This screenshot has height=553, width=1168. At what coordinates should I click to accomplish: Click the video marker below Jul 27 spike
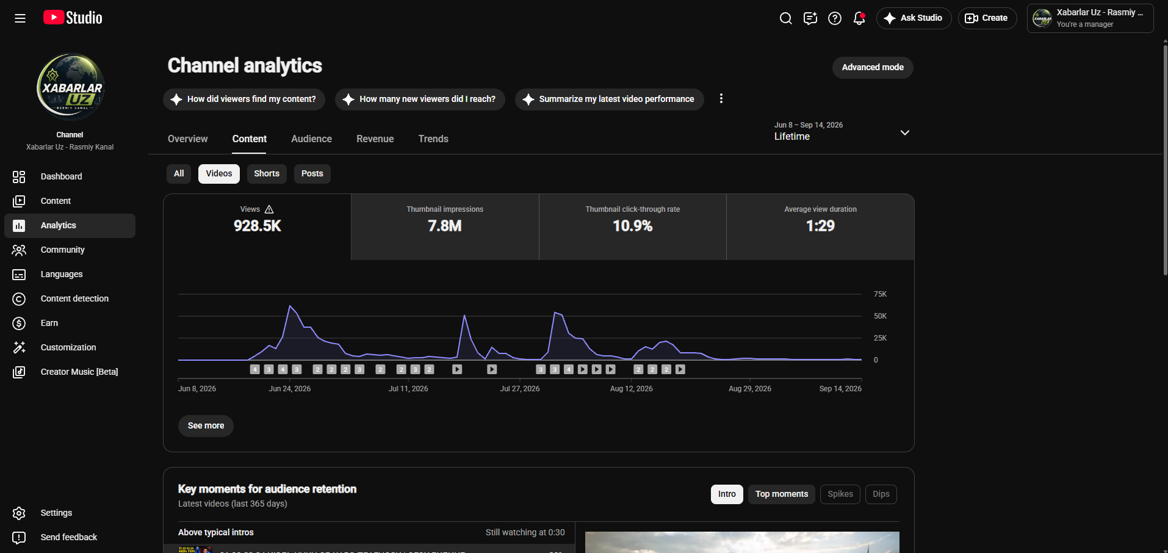[x=492, y=369]
